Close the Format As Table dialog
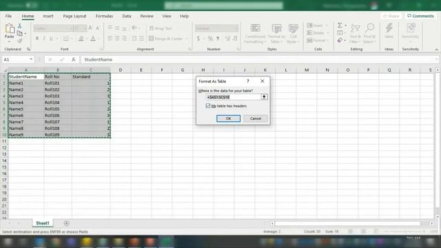Viewport: 441px width, 248px height. 263,81
